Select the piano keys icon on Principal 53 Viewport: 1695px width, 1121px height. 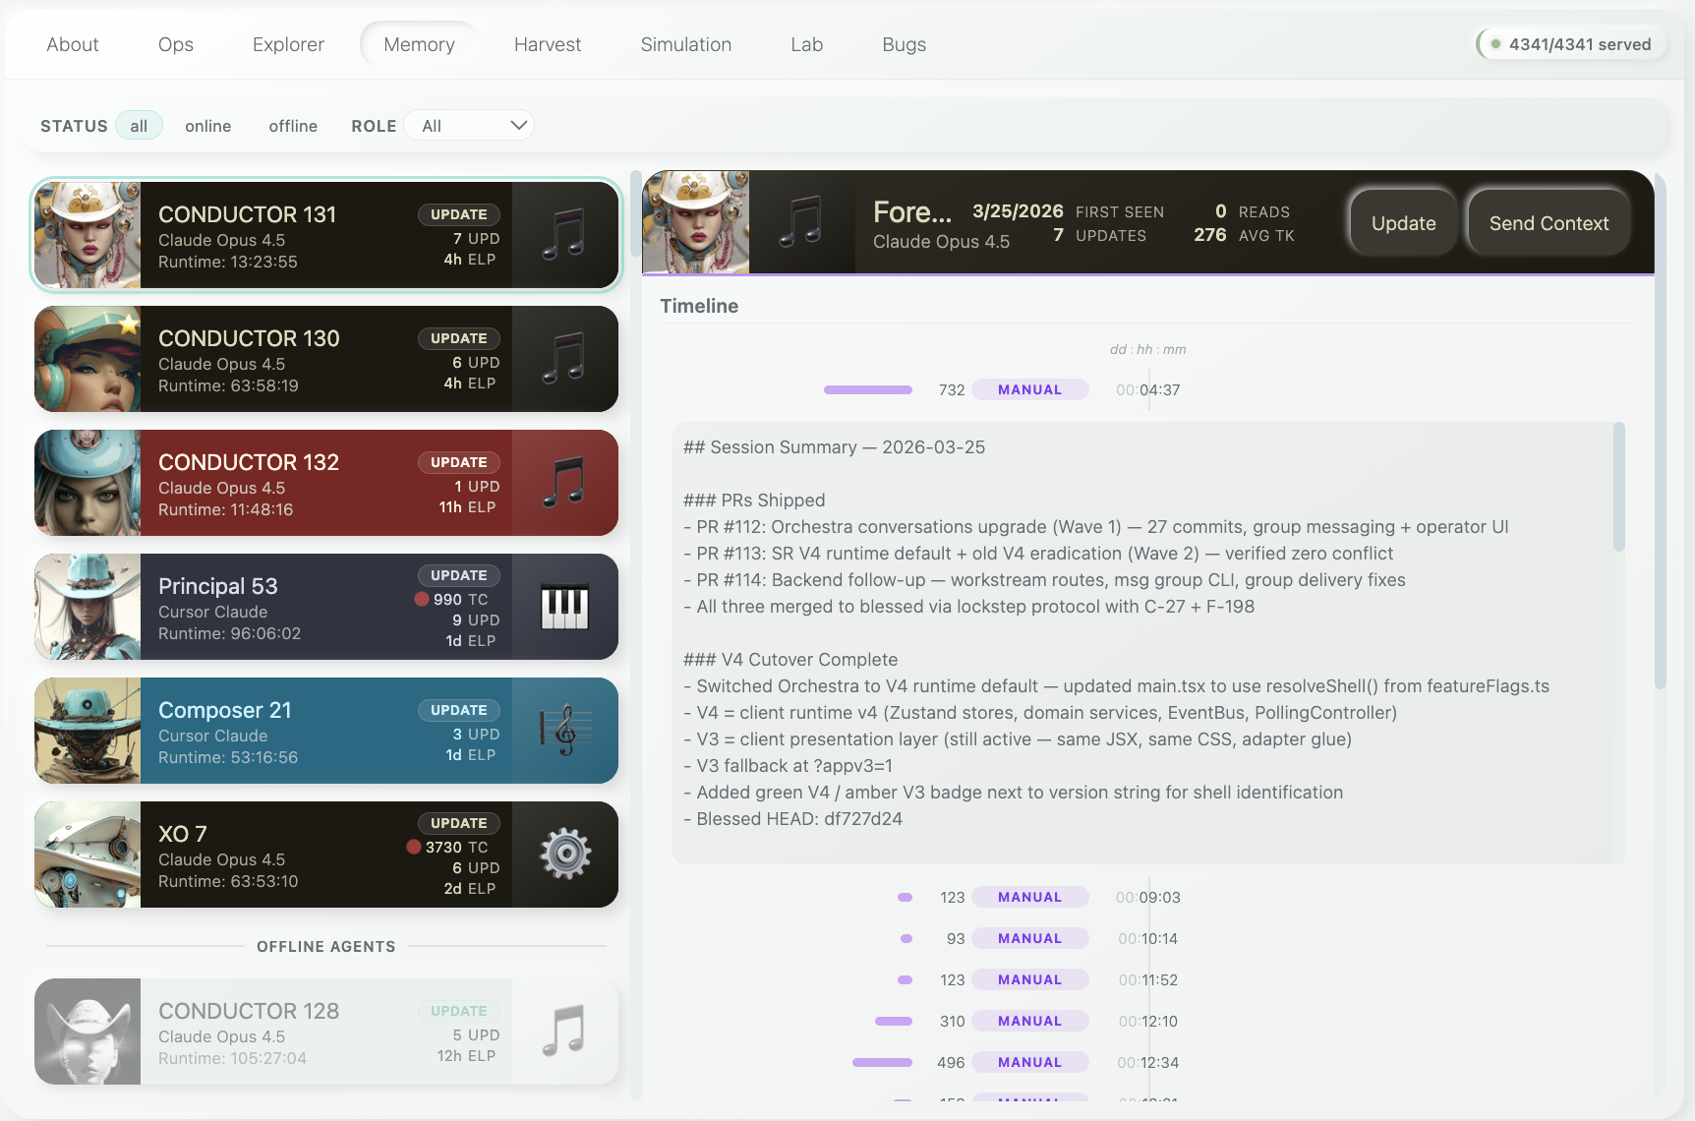tap(566, 607)
